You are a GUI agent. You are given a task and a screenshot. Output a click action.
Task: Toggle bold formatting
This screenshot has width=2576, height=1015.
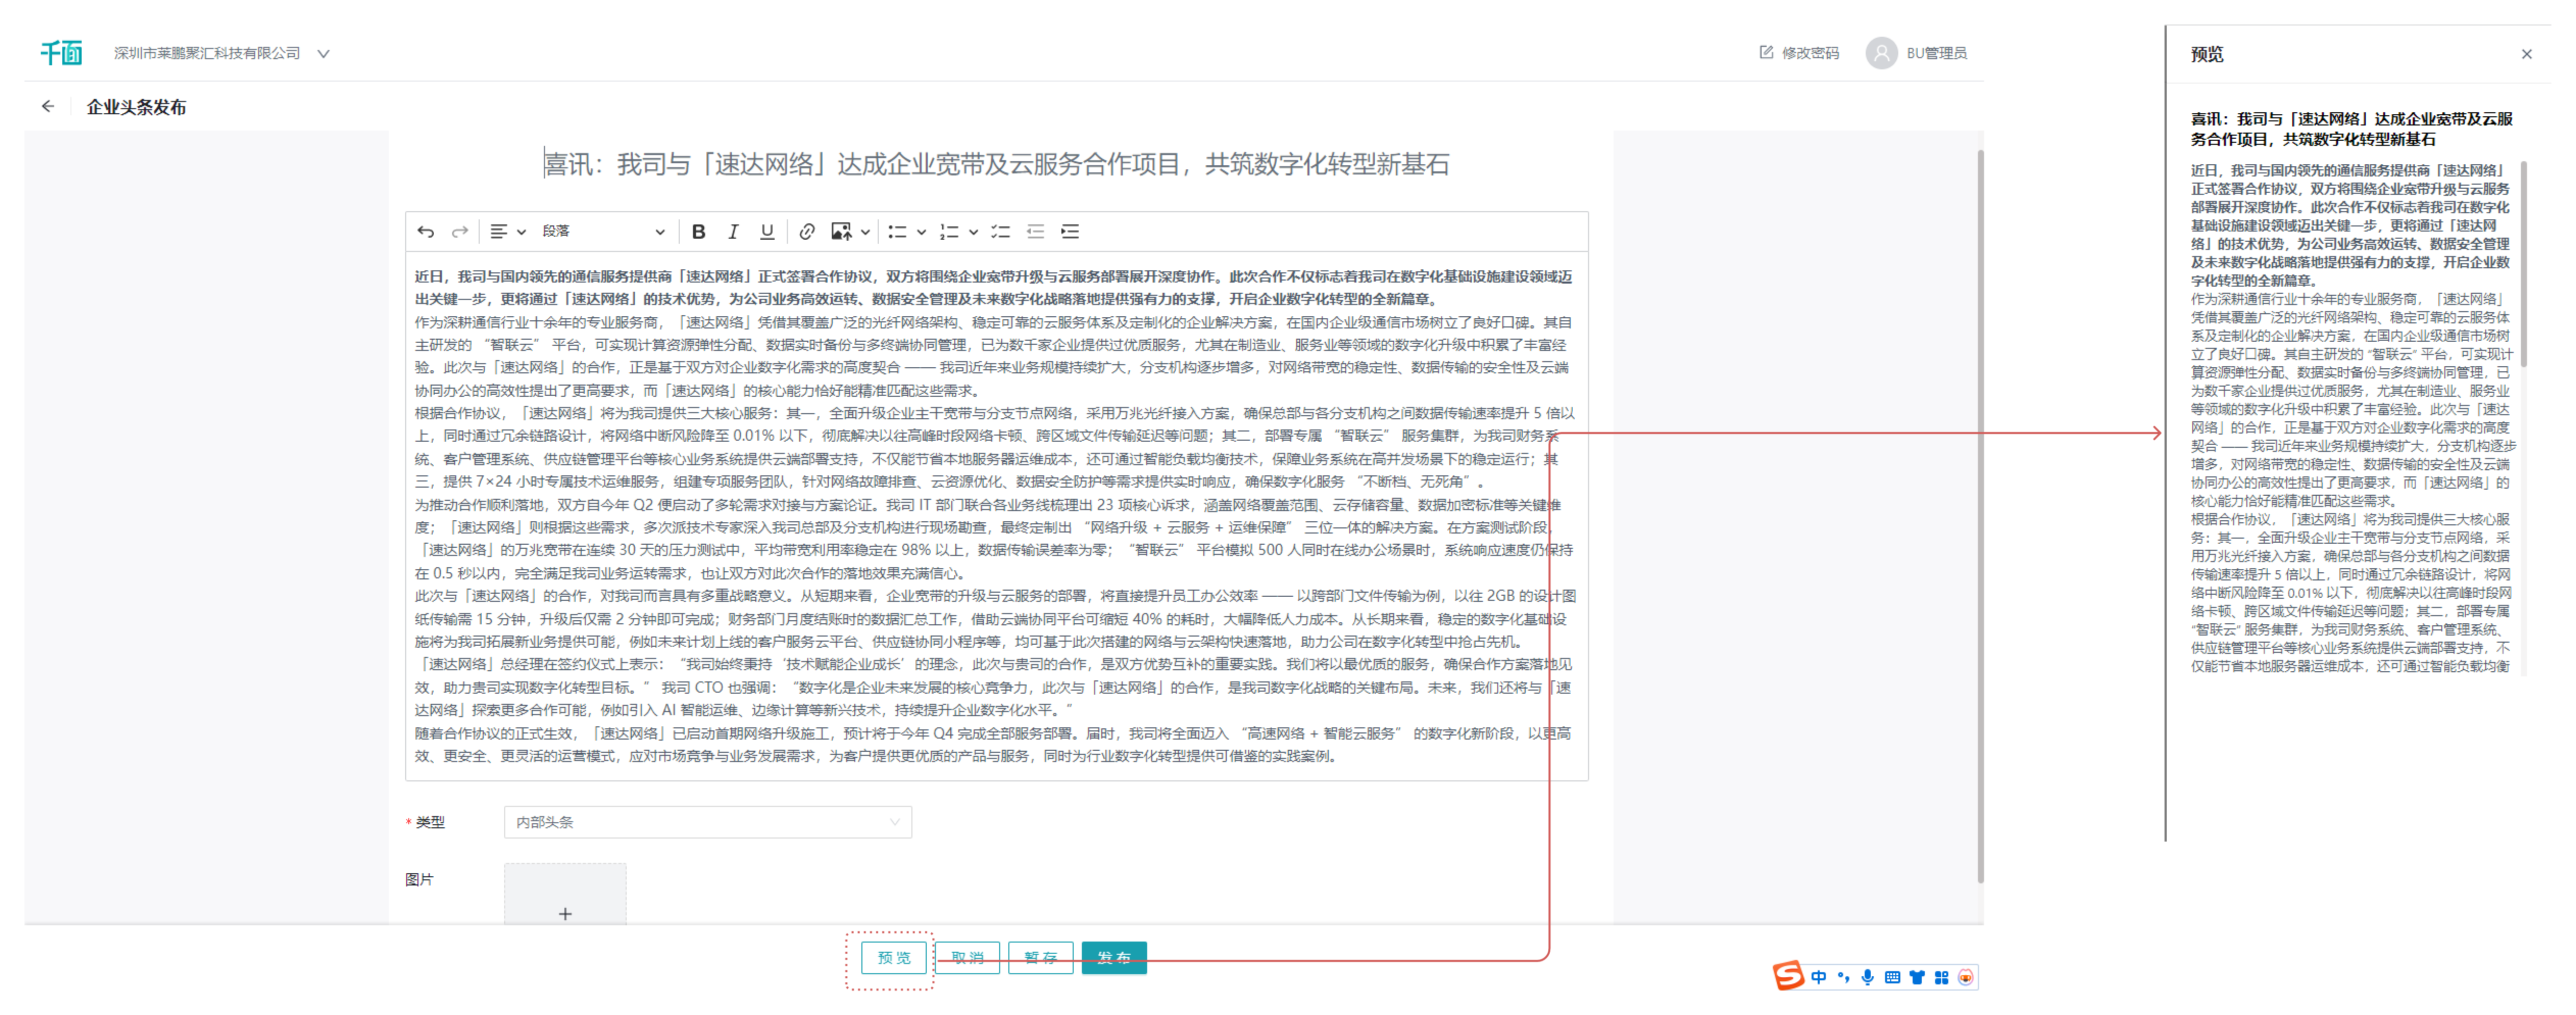(x=699, y=232)
